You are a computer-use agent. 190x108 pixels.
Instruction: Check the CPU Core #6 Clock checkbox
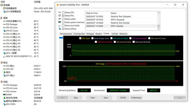pyautogui.click(x=134, y=42)
